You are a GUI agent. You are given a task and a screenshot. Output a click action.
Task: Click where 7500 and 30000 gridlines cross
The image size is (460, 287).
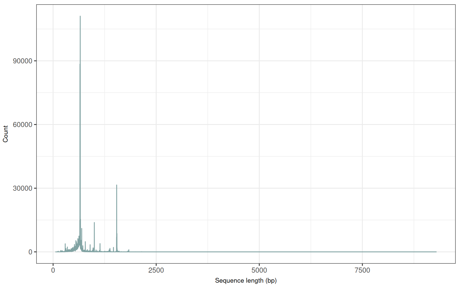coord(362,188)
